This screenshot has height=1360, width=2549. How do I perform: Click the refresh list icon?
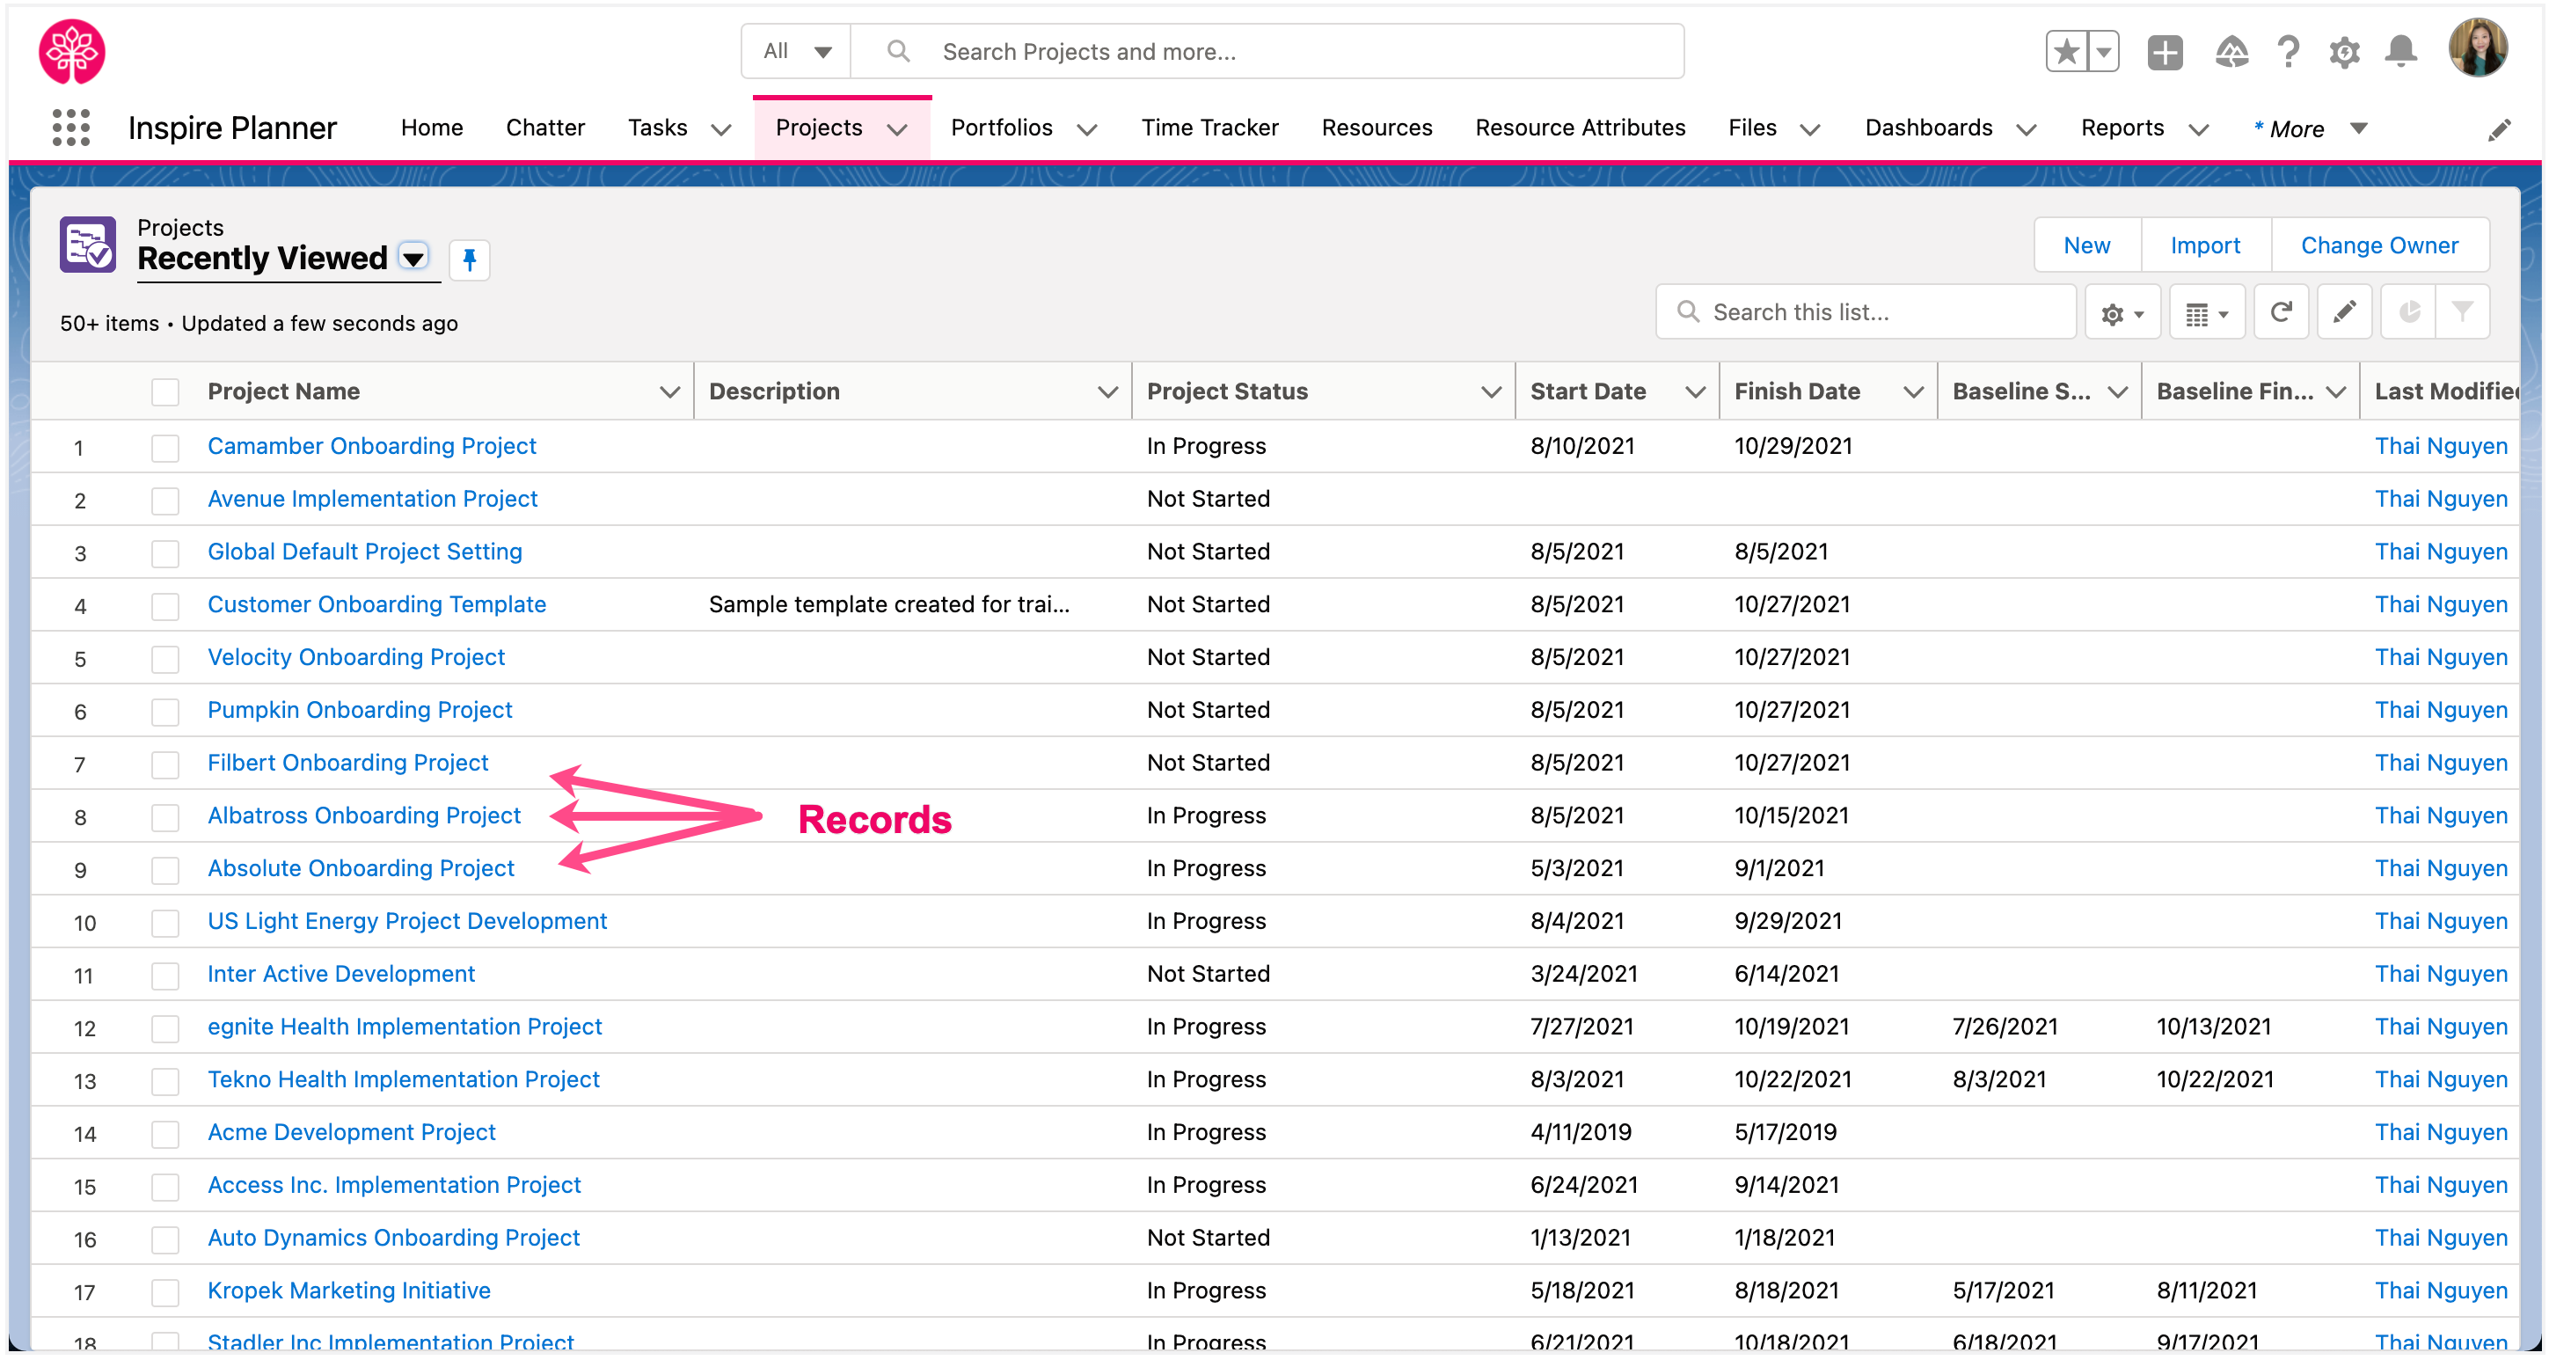coord(2279,310)
